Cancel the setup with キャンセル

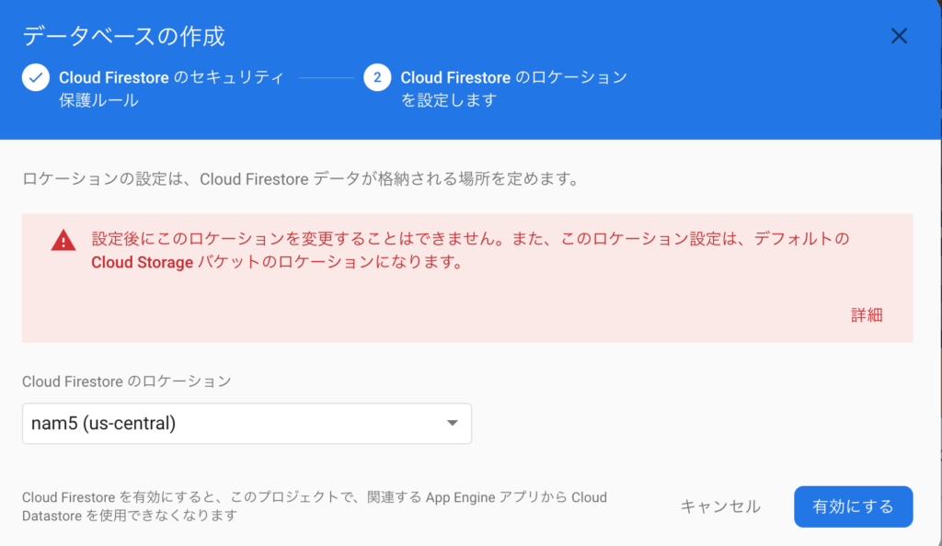720,506
